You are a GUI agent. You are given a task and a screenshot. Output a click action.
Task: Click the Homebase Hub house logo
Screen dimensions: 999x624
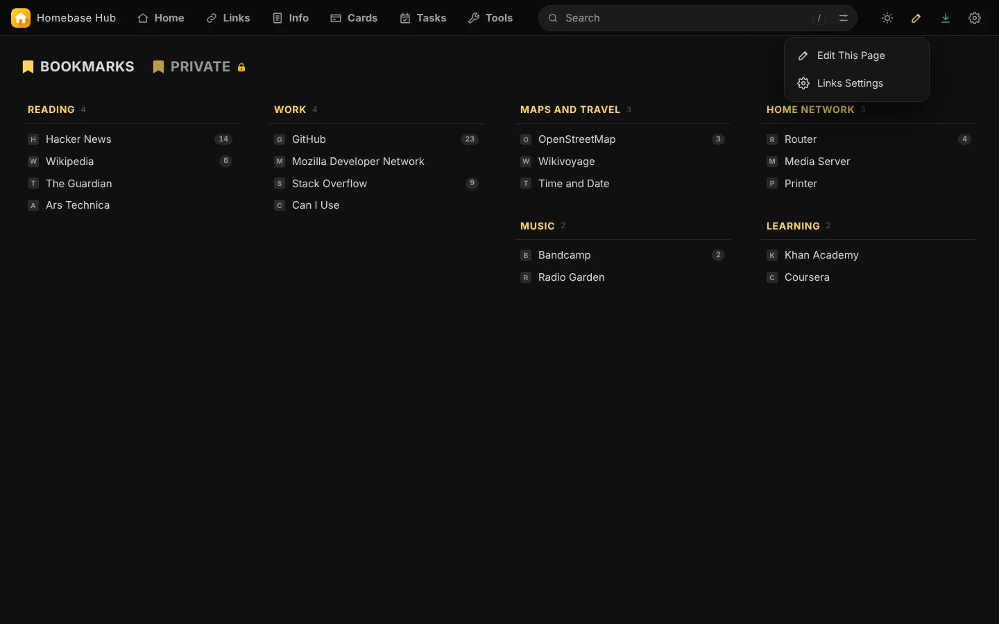coord(21,18)
